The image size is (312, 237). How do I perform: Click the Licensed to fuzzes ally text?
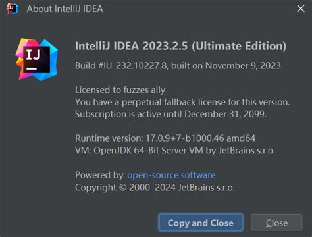[x=120, y=90]
